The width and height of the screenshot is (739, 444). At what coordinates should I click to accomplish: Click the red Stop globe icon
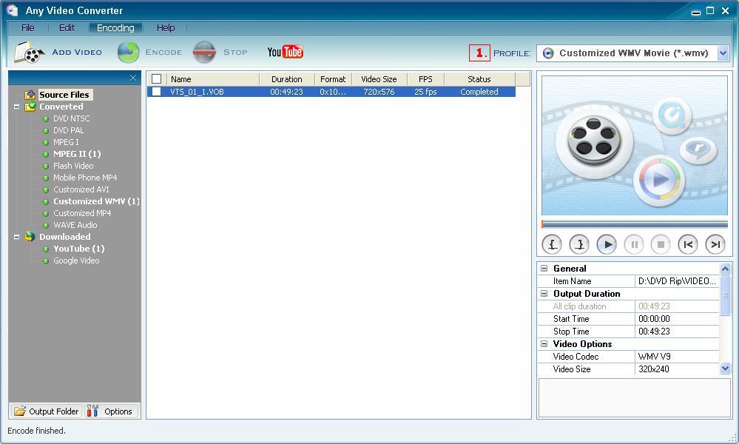(205, 53)
